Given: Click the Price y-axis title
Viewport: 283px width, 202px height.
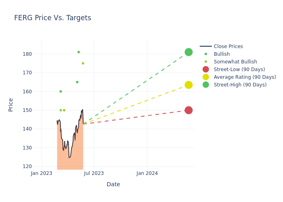Looking at the screenshot, I should pos(11,105).
